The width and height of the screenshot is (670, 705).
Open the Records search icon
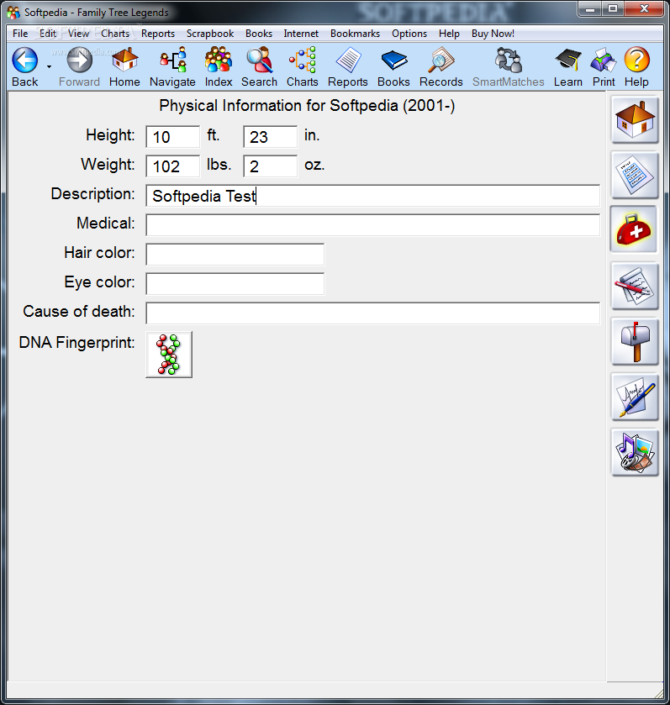point(441,61)
